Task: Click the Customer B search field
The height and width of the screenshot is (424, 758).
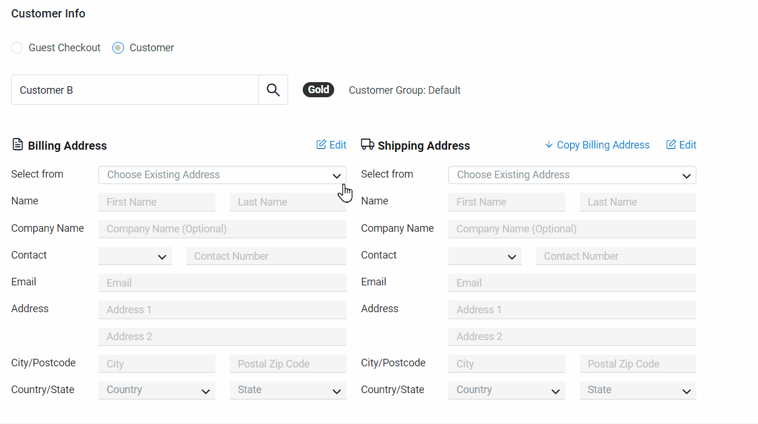Action: (134, 90)
